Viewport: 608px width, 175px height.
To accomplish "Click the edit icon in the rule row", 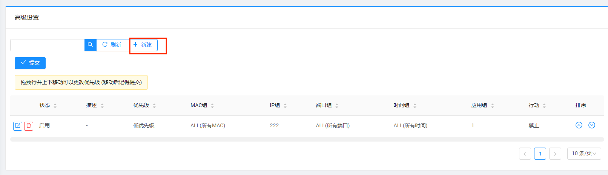I will coord(18,126).
